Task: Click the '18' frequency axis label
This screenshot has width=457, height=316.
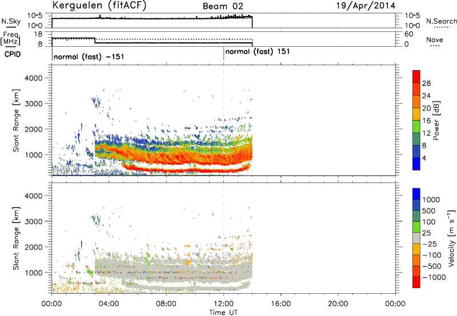Action: click(x=38, y=34)
